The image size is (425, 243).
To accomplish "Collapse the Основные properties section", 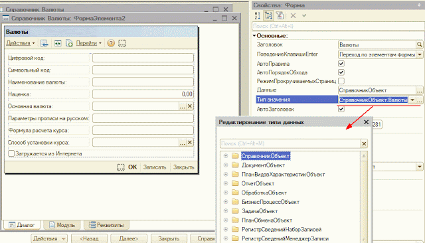I will coord(254,35).
